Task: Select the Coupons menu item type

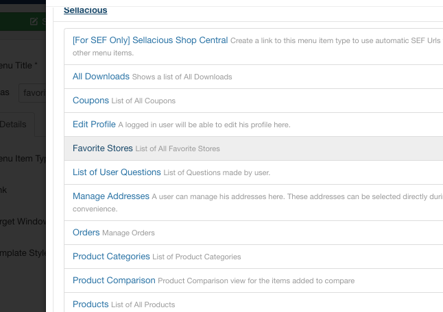Action: 91,100
